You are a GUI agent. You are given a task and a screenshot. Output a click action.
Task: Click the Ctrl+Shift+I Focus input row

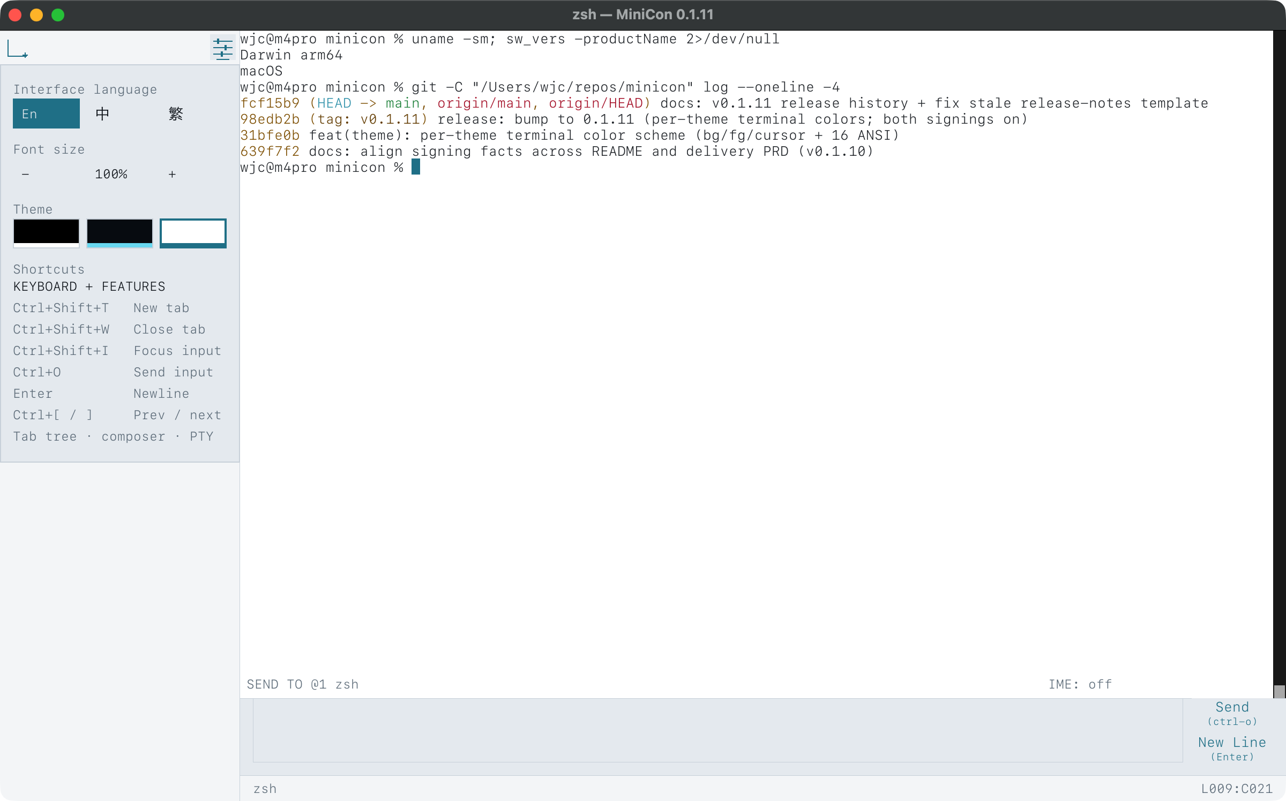pos(117,351)
